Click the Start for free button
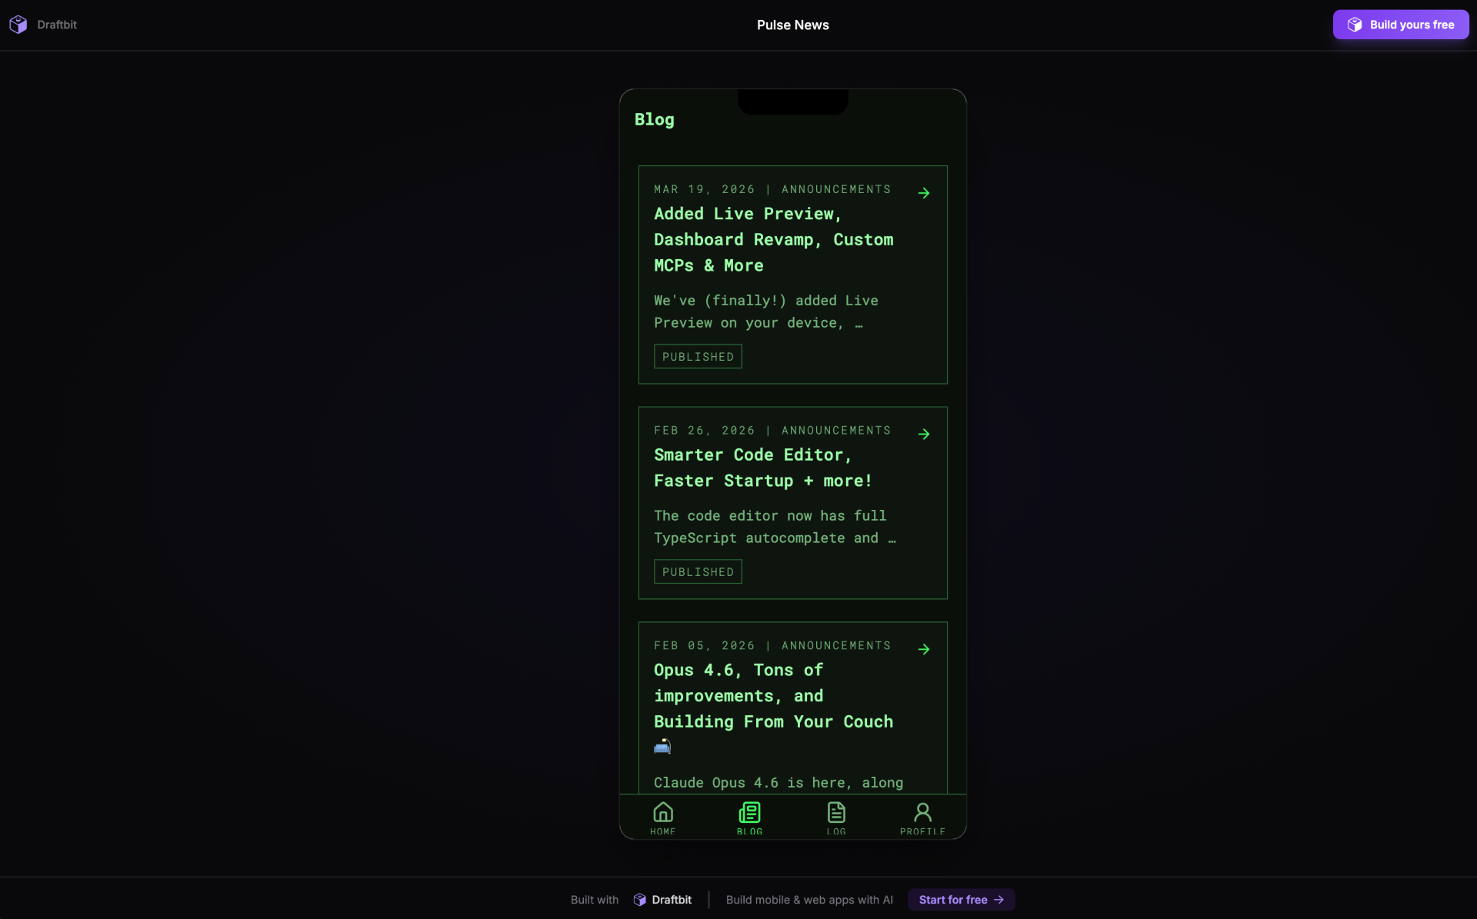Screen dimensions: 1477x919 961,900
